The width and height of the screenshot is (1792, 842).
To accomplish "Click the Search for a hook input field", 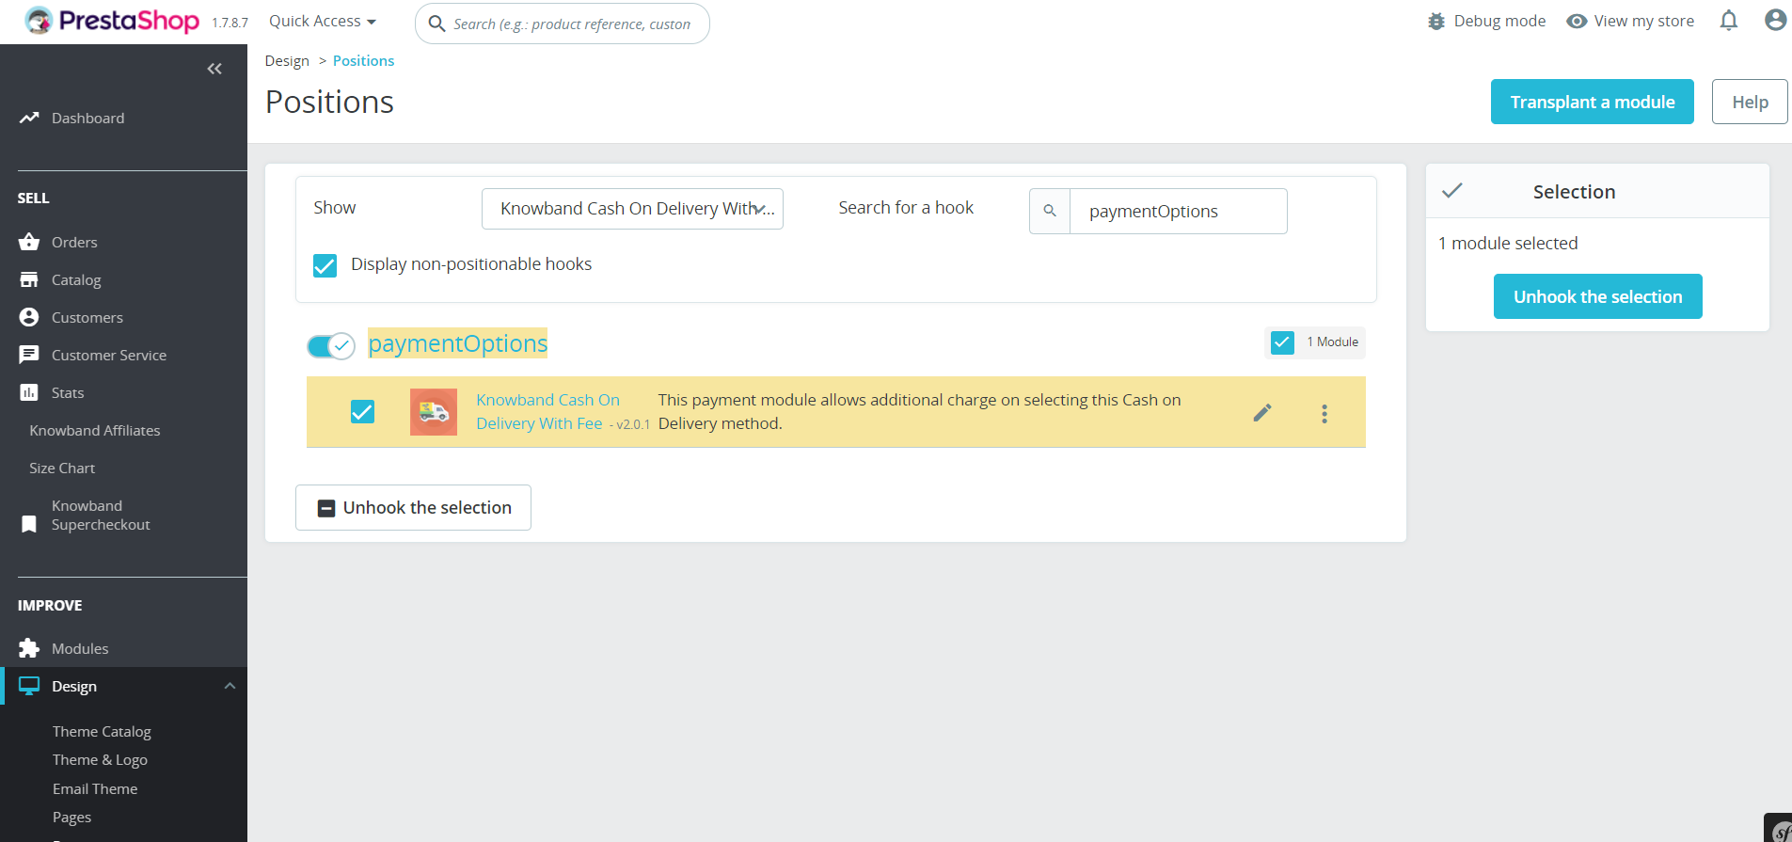I will click(x=1178, y=211).
